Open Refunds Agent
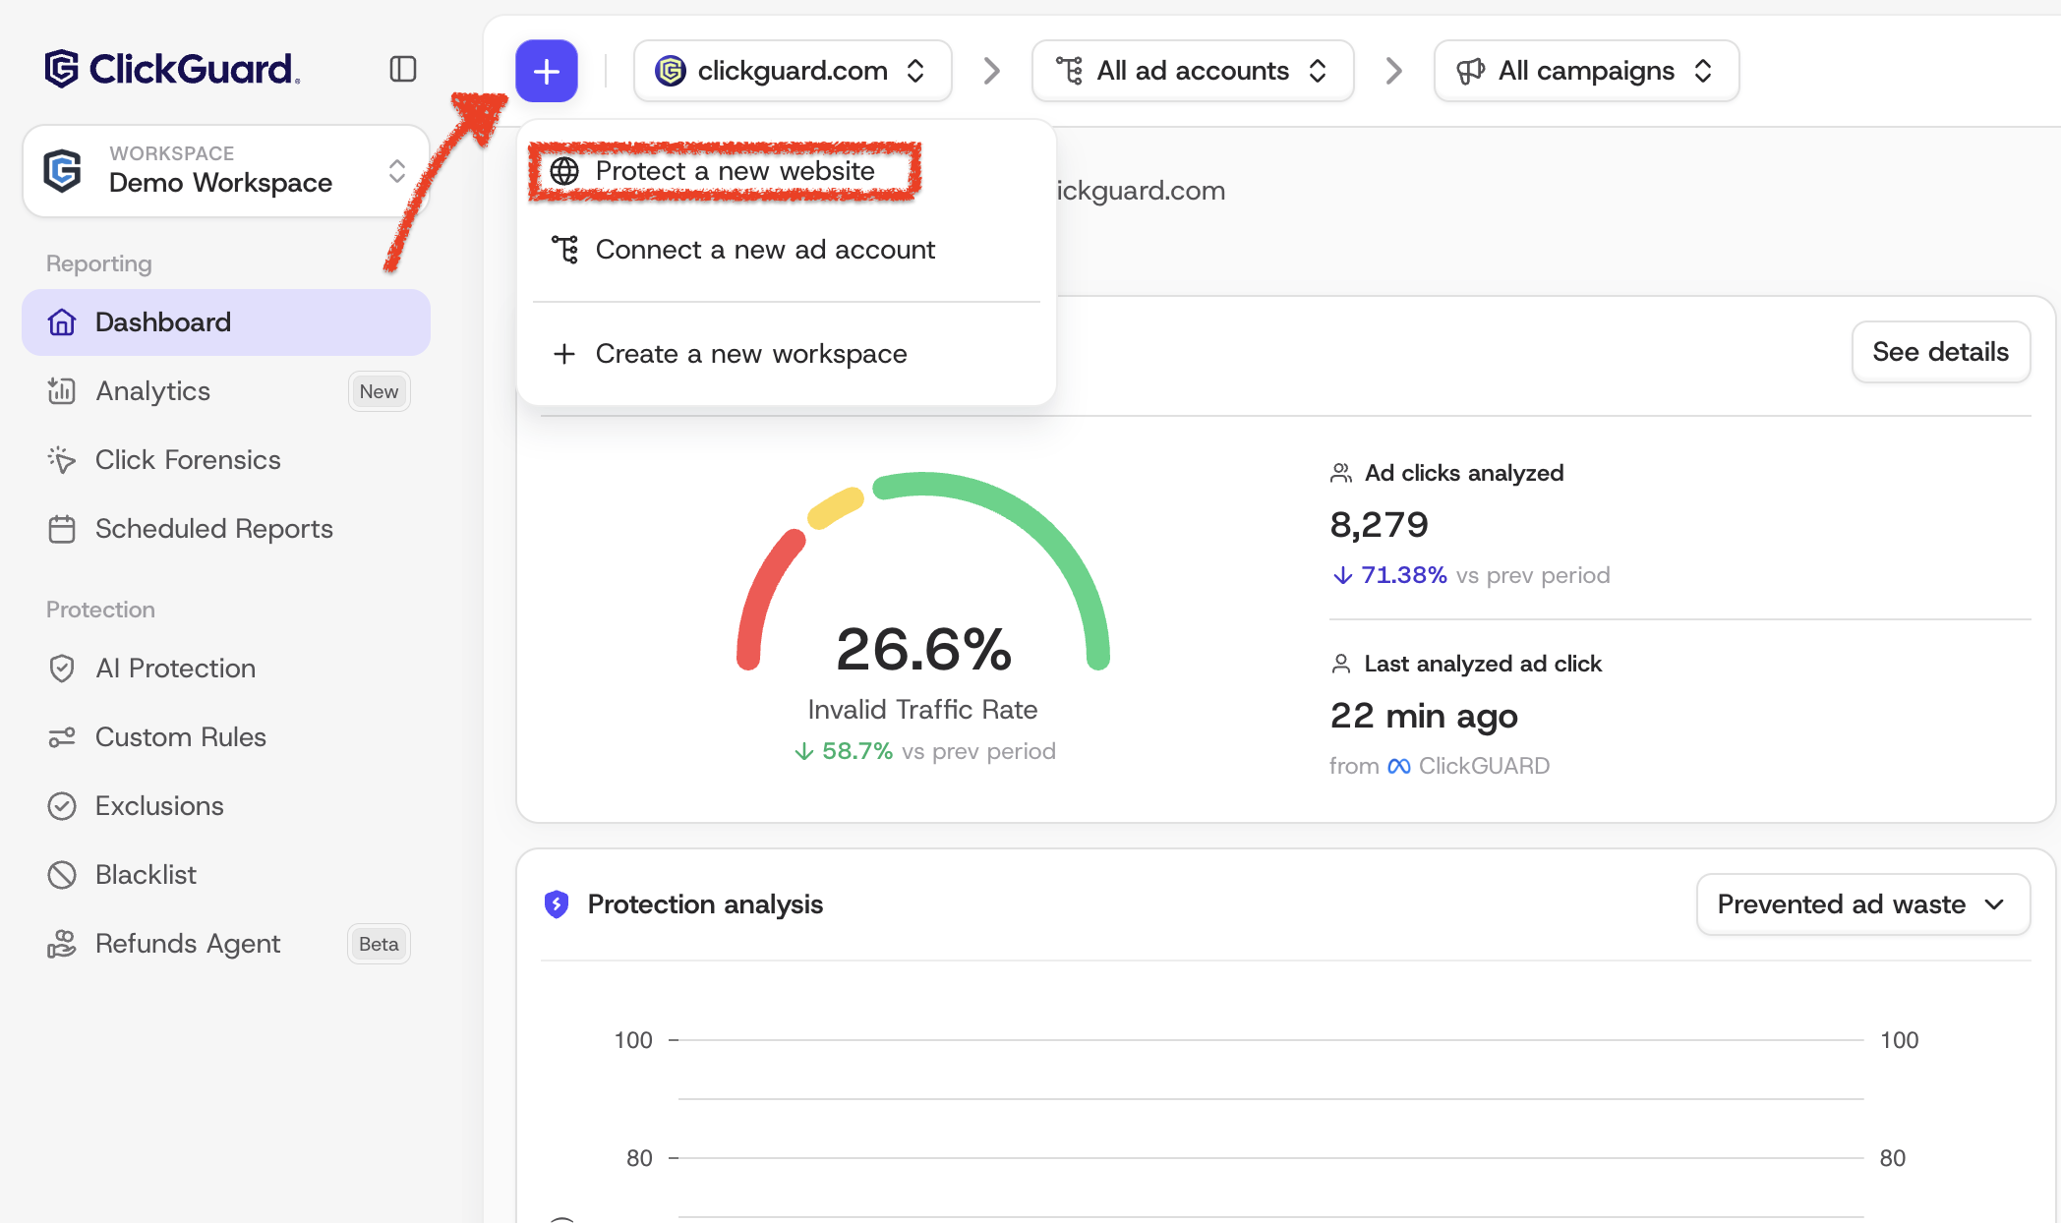 (x=226, y=944)
